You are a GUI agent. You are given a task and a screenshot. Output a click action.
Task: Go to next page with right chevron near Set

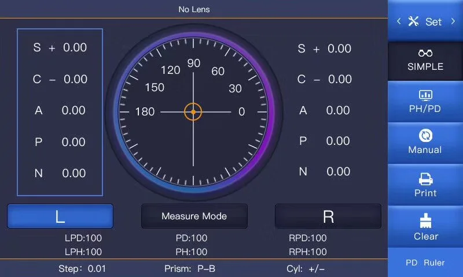(x=453, y=21)
